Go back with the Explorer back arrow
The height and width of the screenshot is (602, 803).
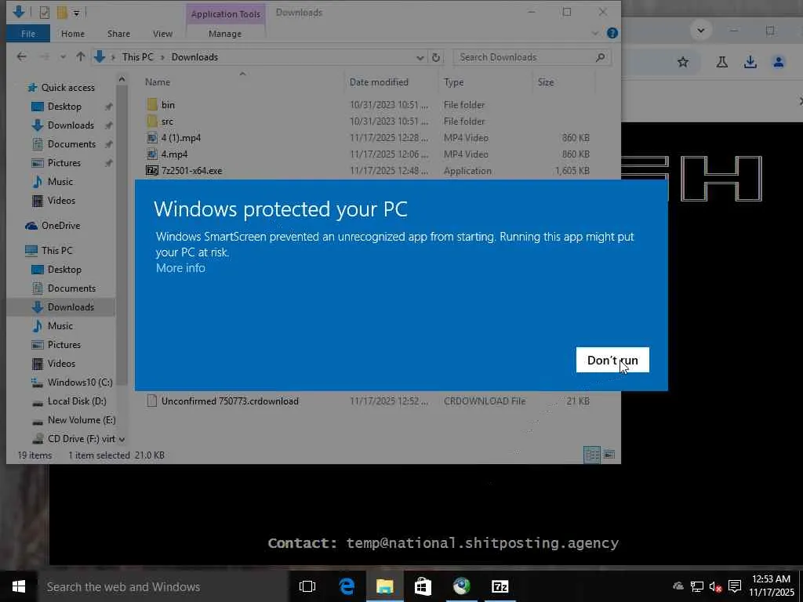pos(21,56)
